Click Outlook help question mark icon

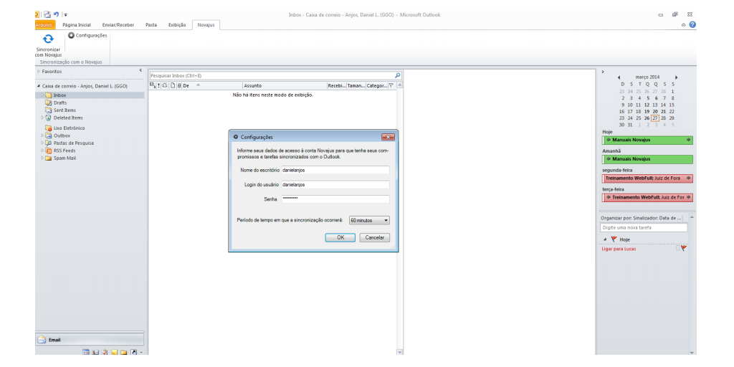pyautogui.click(x=692, y=24)
